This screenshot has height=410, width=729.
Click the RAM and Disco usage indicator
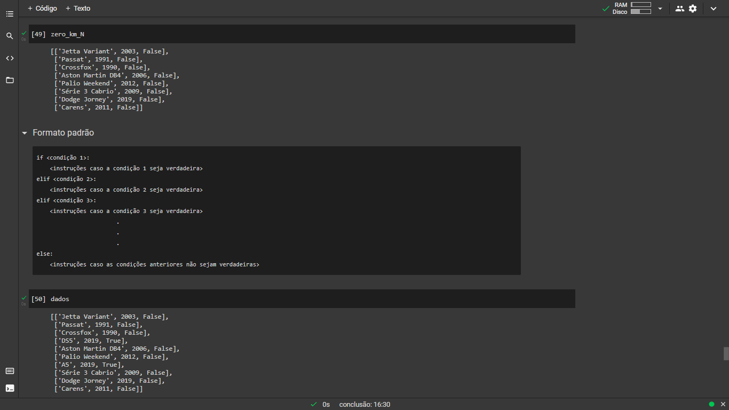click(x=632, y=8)
